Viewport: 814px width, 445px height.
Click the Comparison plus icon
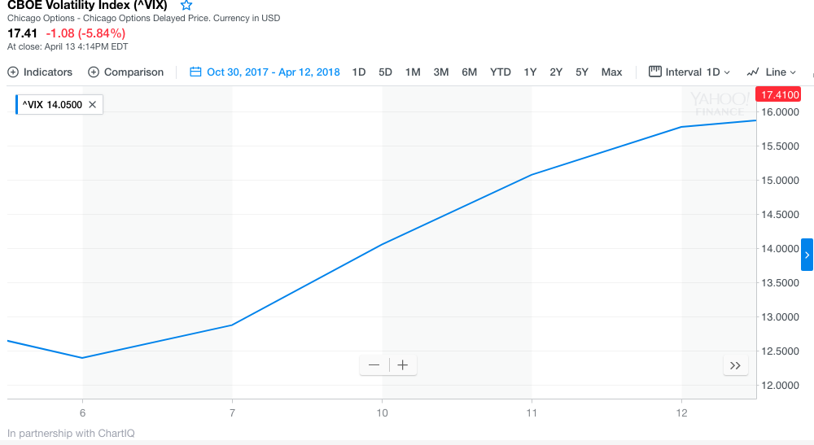(x=94, y=72)
